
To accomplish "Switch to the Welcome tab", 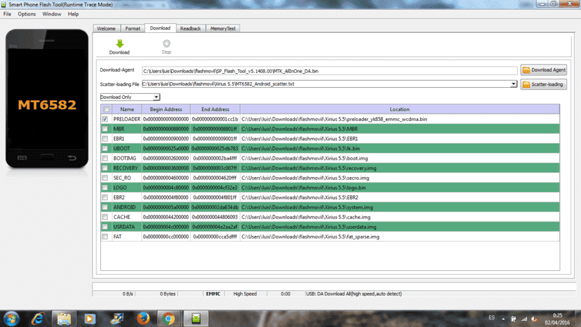I will point(107,28).
